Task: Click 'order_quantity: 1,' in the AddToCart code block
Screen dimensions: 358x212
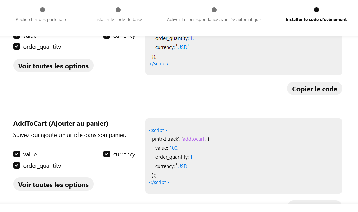Action: 174,157
